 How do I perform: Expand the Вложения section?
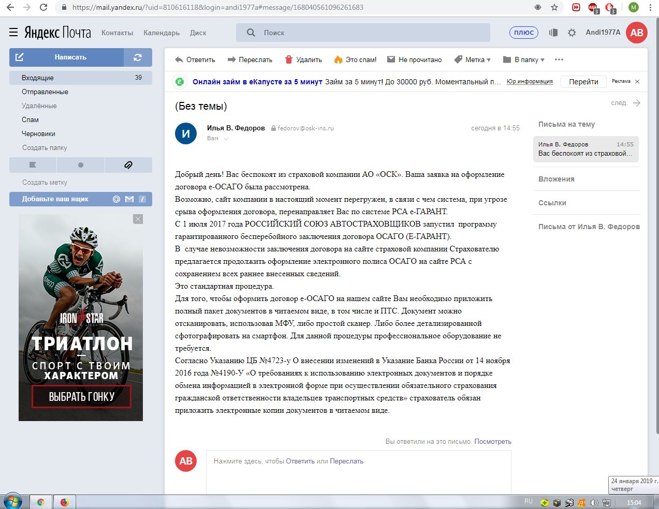pyautogui.click(x=557, y=179)
